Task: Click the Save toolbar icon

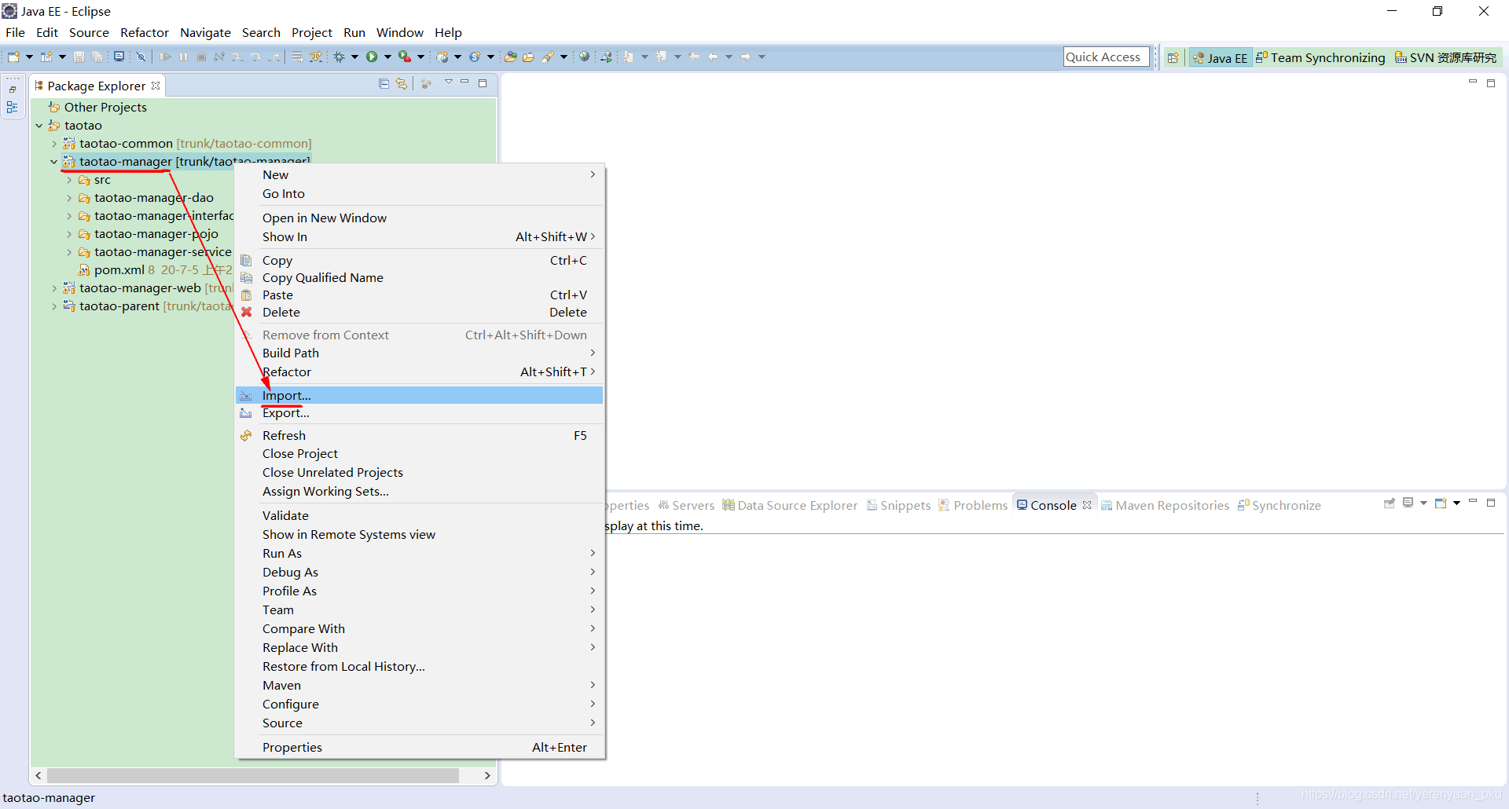Action: tap(79, 57)
